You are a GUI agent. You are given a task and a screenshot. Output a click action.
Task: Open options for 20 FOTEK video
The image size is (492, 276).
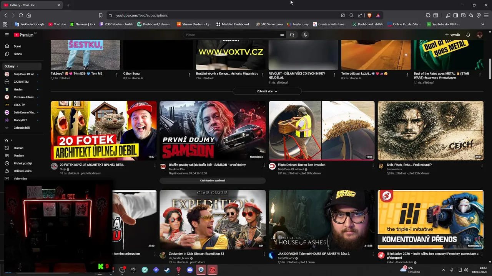[x=155, y=165]
